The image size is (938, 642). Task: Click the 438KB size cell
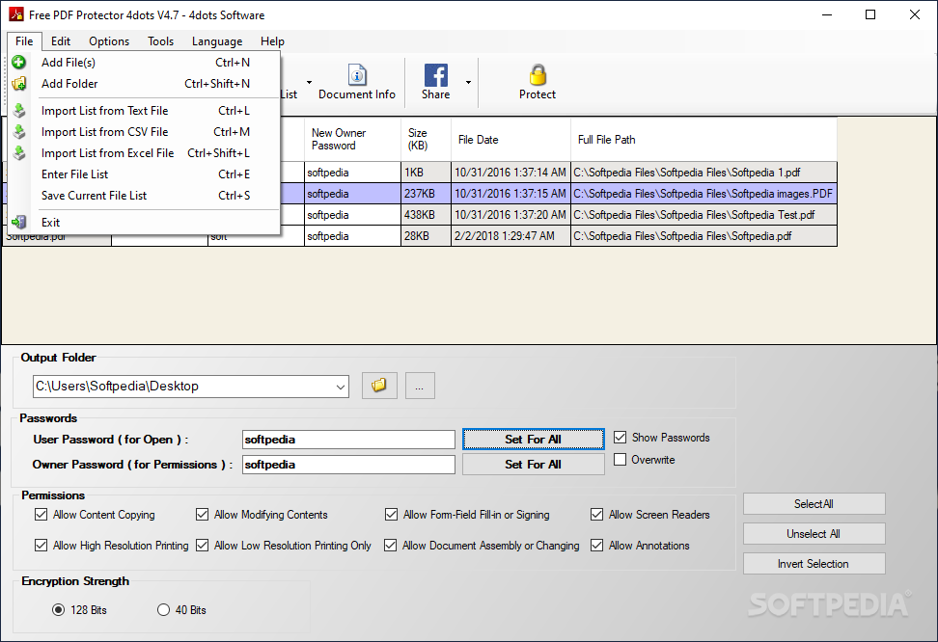[426, 215]
